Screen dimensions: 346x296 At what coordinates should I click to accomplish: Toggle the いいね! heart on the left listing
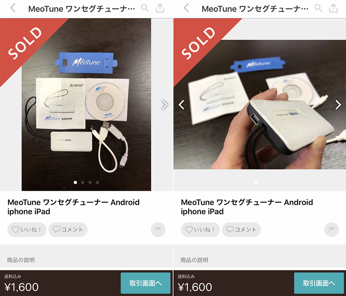(27, 230)
